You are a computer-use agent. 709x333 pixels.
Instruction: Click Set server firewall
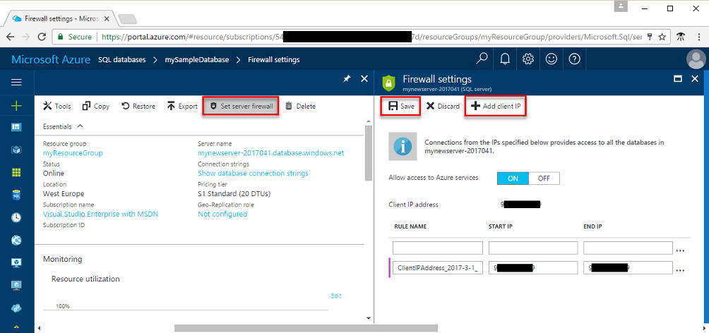pyautogui.click(x=240, y=107)
